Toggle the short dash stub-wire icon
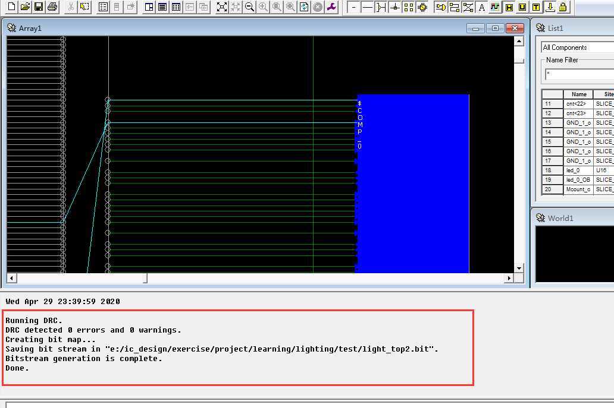 pos(353,7)
